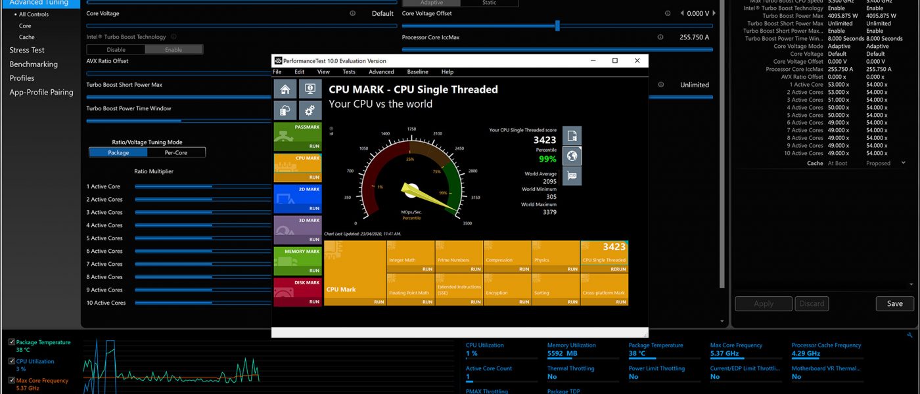Screen dimensions: 920x394
Task: Click the Processor Core IccMax slider bar
Action: pos(557,49)
